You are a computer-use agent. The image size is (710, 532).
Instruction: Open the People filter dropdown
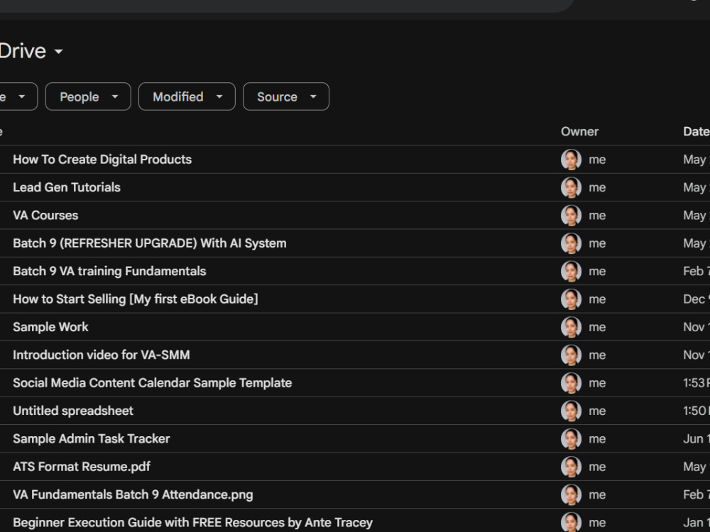coord(88,96)
